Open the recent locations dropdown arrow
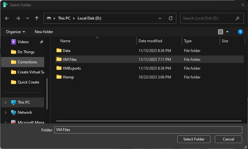 pyautogui.click(x=27, y=18)
